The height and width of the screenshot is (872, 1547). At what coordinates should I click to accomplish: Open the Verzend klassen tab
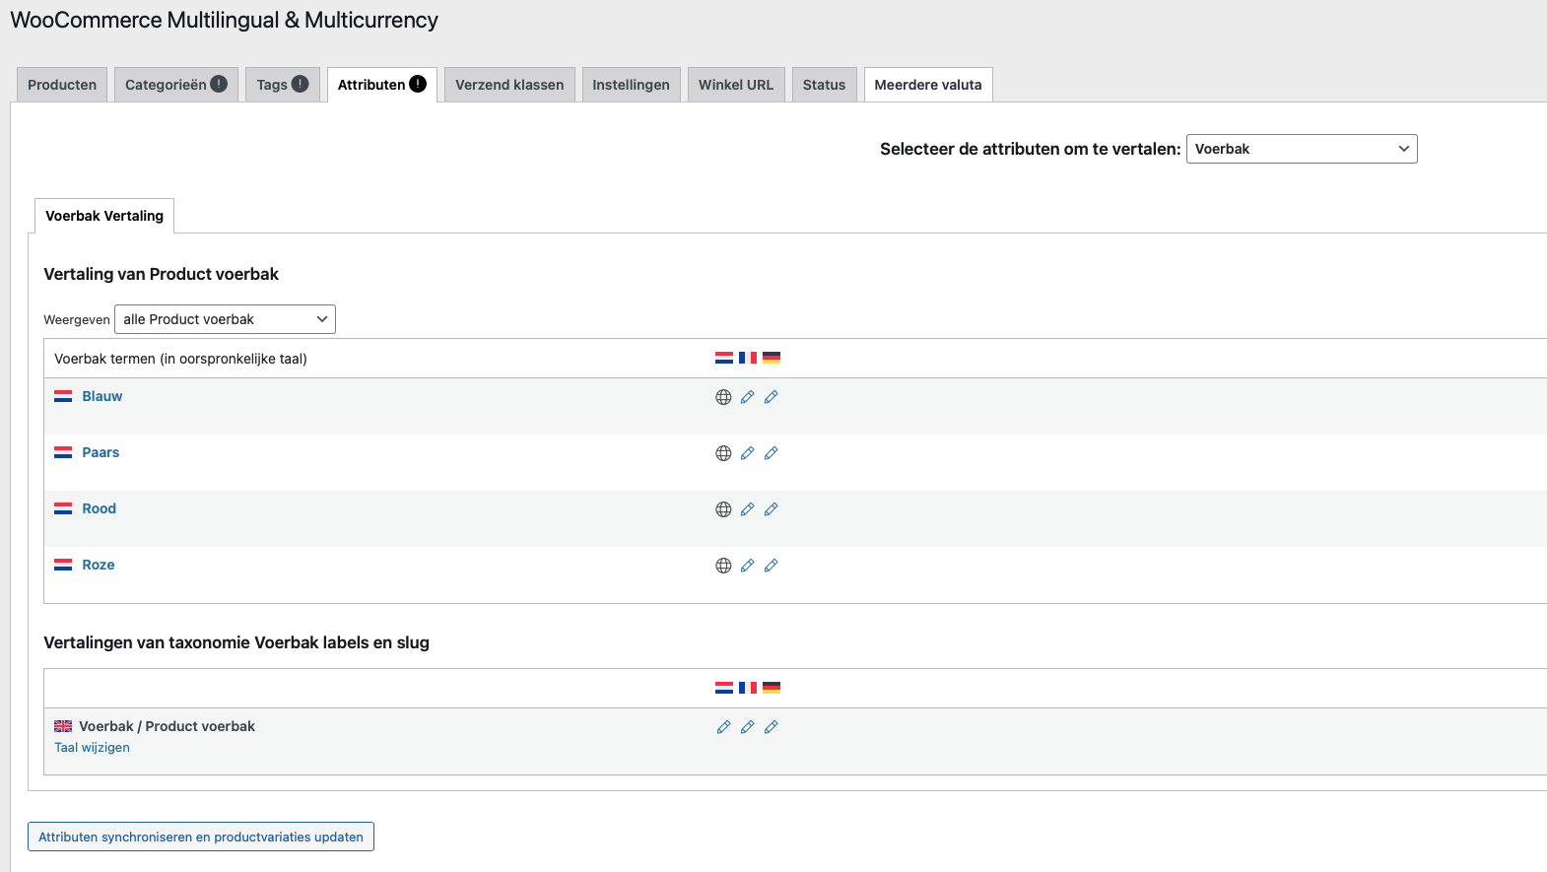[509, 85]
